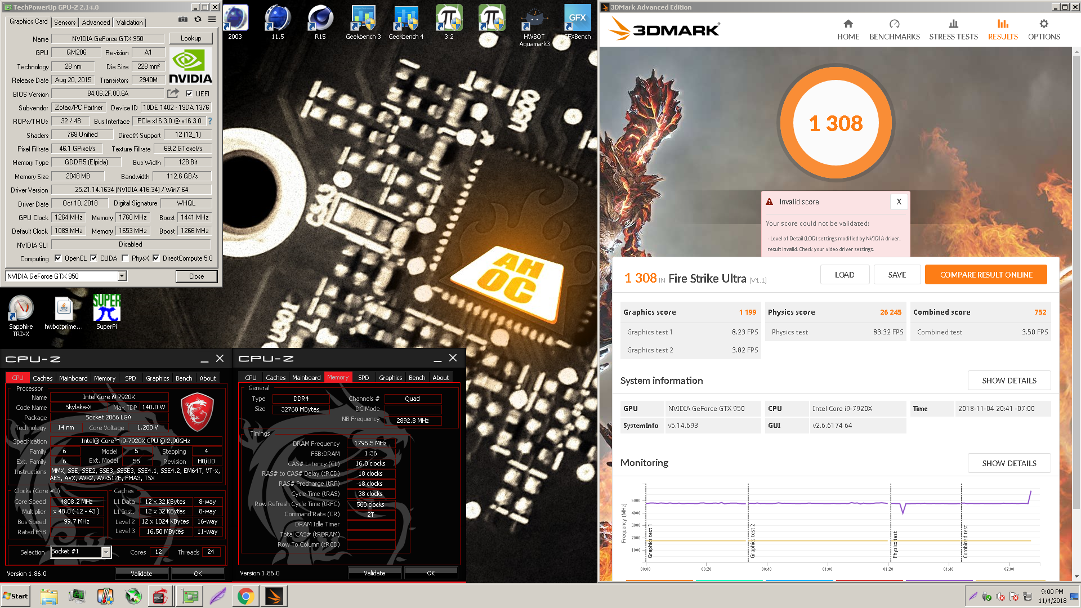Open the Socket #1 selection dropdown
Image resolution: width=1081 pixels, height=608 pixels.
pyautogui.click(x=106, y=552)
